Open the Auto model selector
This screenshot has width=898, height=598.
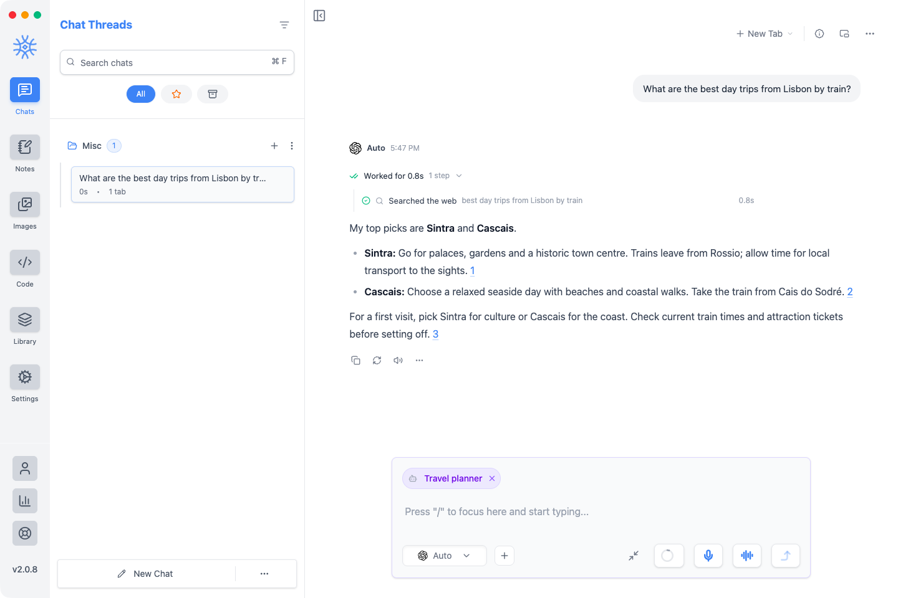(445, 556)
